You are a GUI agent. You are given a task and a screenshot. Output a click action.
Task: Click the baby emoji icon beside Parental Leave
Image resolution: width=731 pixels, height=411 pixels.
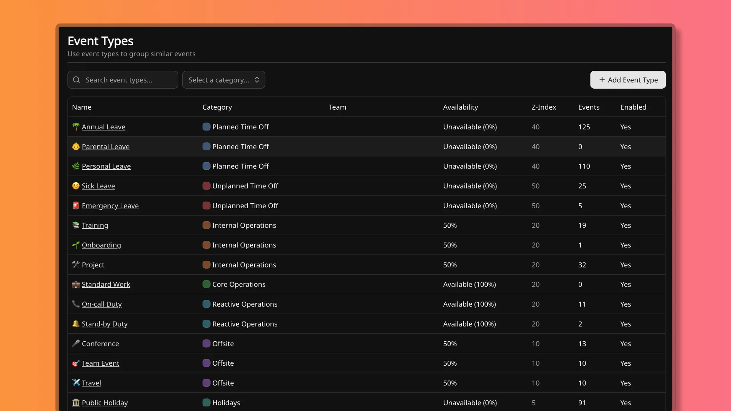click(76, 147)
